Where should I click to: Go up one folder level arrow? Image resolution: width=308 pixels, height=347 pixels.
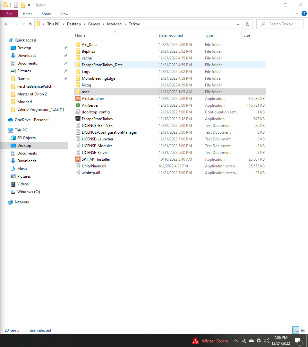point(30,24)
